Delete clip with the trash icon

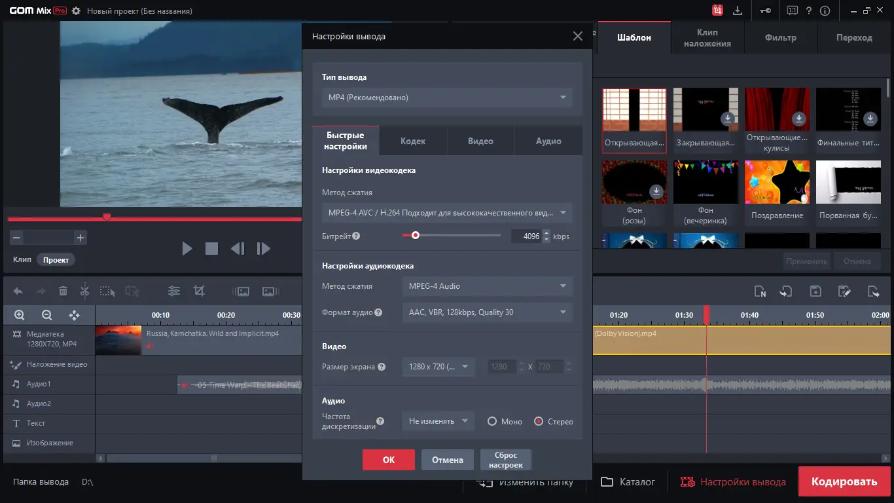62,291
